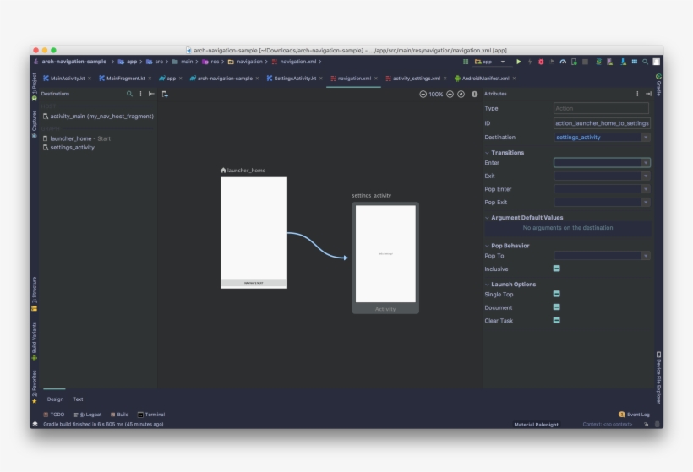The width and height of the screenshot is (693, 472).
Task: Collapse the Transitions section
Action: point(487,153)
